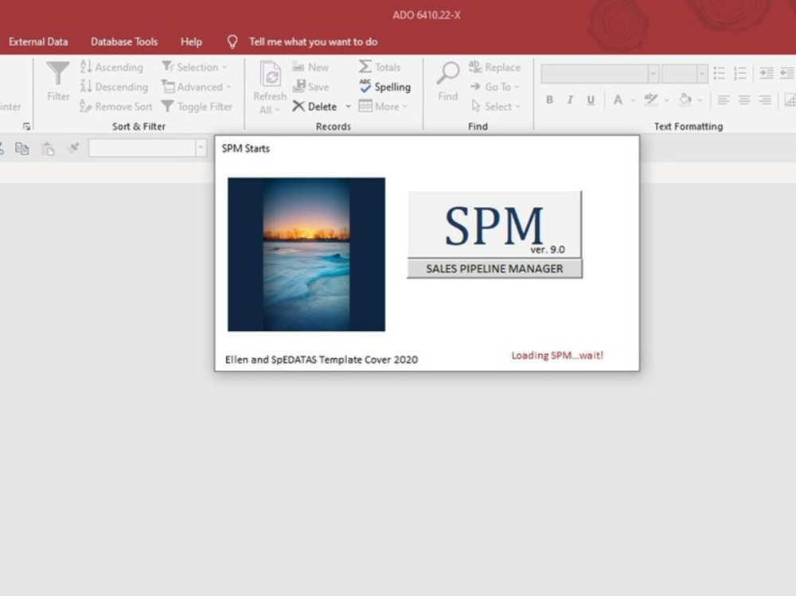
Task: Click Replace in the Find group
Action: (494, 67)
